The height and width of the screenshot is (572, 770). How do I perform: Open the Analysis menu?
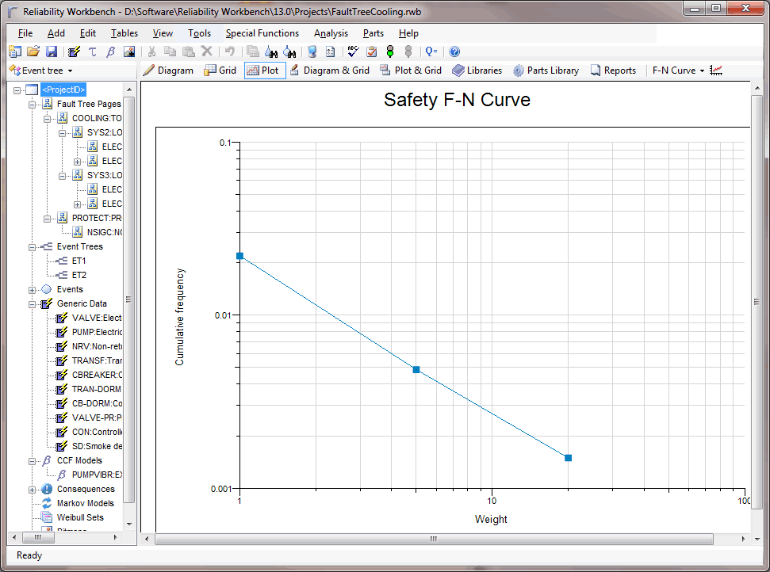tap(331, 33)
